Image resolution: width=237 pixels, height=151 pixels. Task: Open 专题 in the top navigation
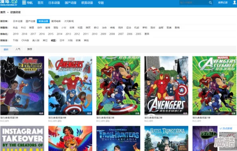[101, 3]
